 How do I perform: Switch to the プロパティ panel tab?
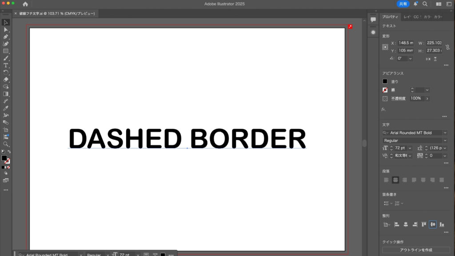390,17
